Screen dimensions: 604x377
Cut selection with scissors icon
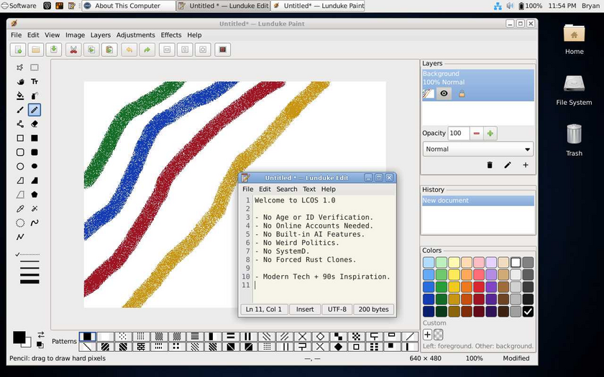coord(73,50)
